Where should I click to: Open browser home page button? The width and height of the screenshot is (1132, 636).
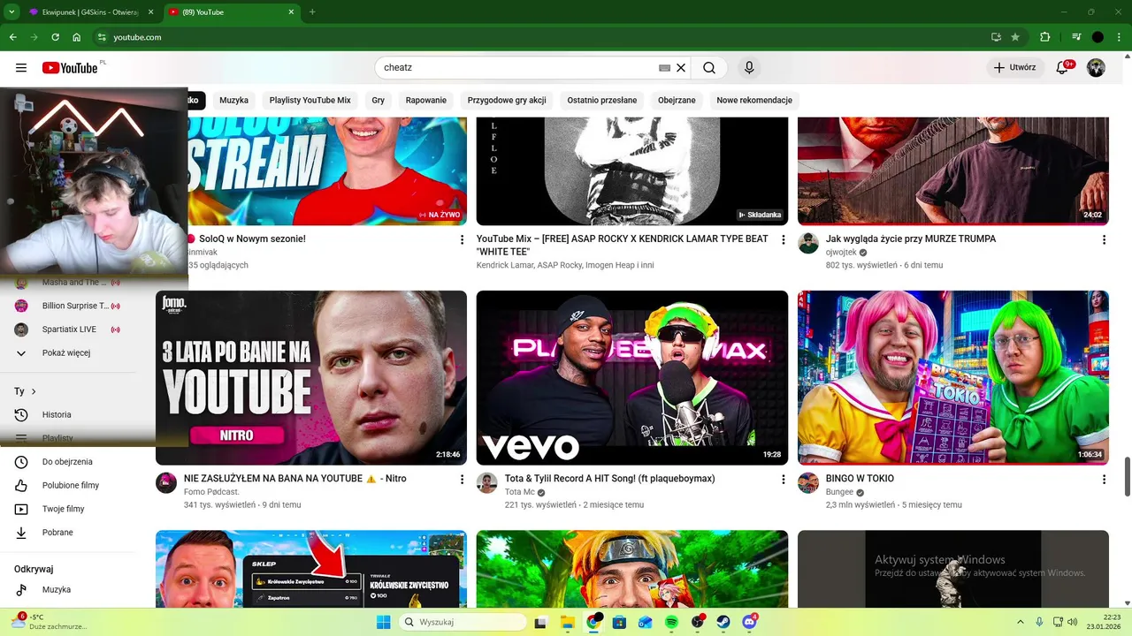click(x=77, y=37)
